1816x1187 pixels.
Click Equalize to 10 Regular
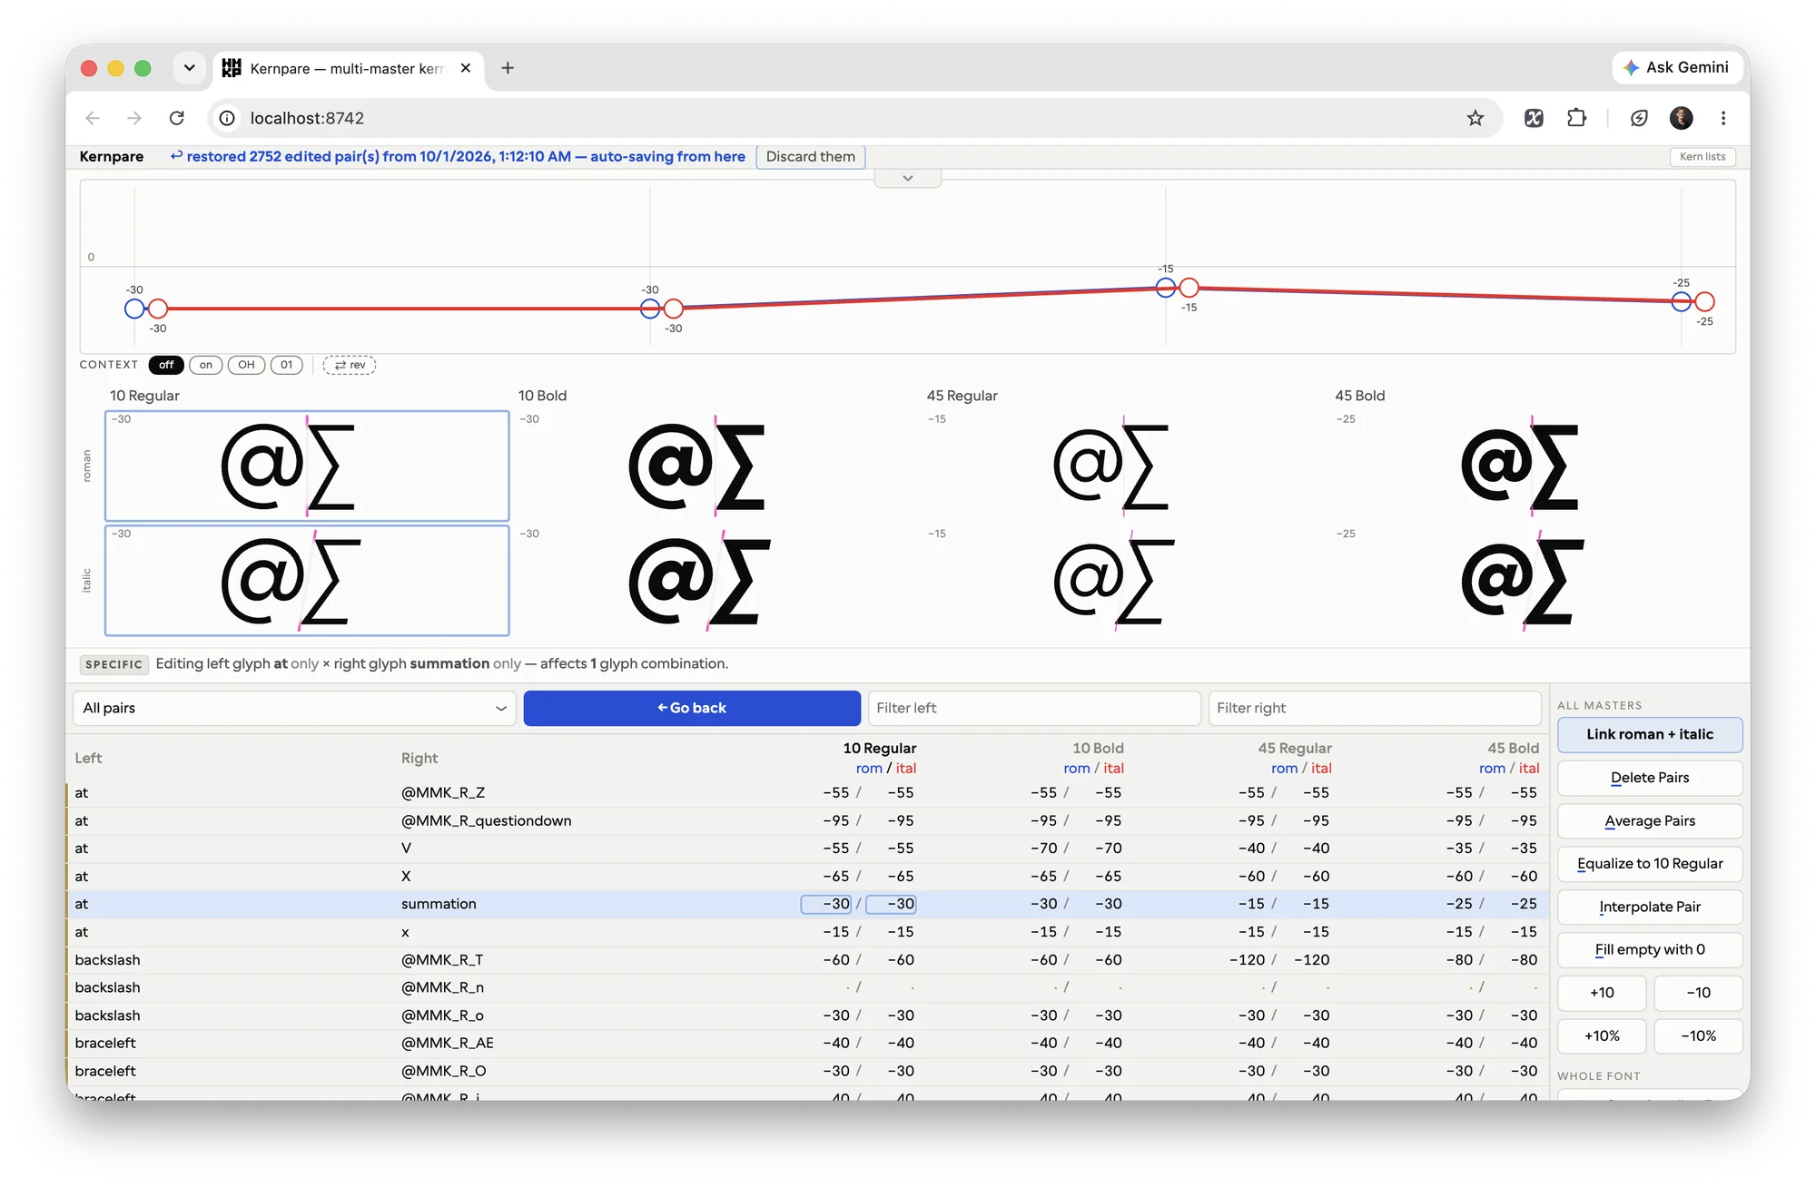pyautogui.click(x=1649, y=864)
